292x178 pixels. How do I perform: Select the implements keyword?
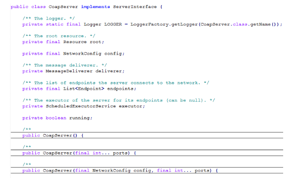coord(95,7)
